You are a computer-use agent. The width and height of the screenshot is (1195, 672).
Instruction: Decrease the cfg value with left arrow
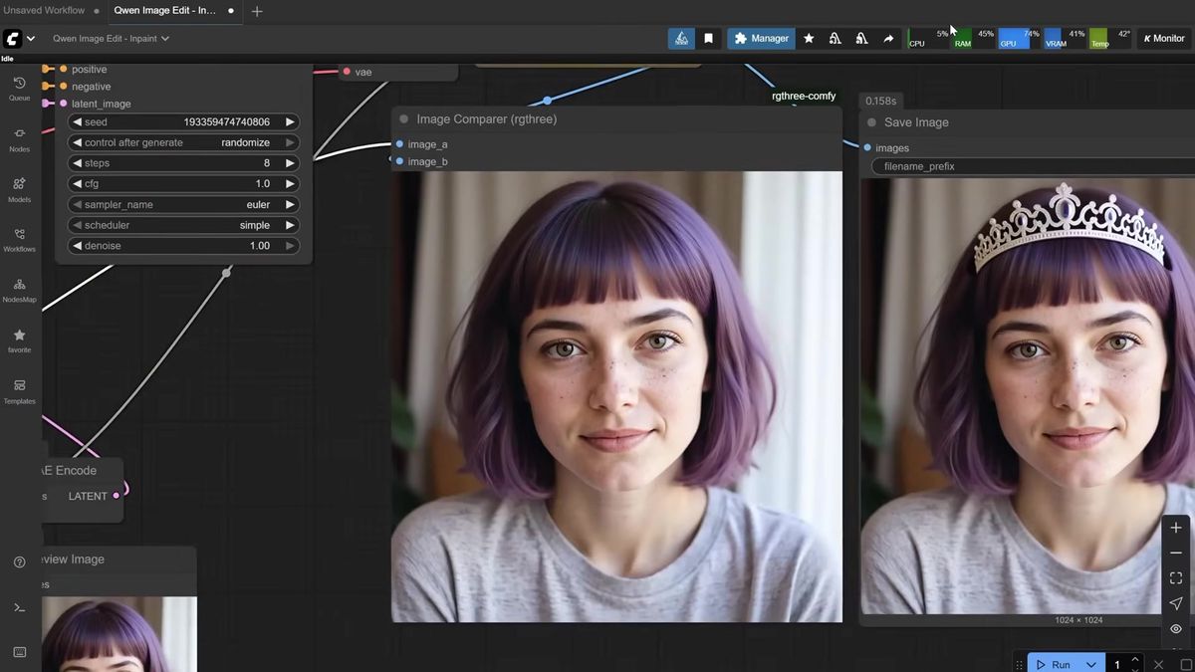point(77,184)
